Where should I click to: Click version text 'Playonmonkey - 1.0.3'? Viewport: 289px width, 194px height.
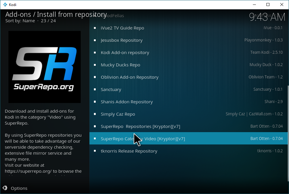tap(263, 40)
